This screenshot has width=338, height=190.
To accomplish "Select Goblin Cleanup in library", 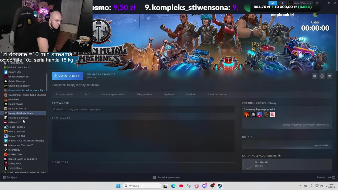I will click(x=16, y=81).
